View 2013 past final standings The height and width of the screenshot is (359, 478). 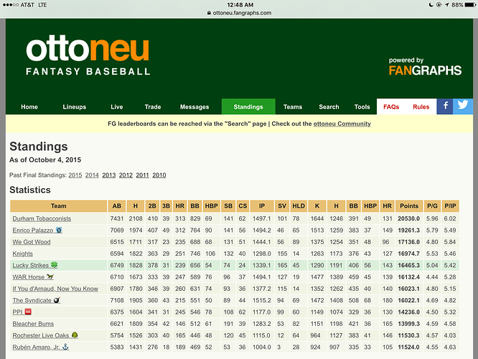pos(109,175)
